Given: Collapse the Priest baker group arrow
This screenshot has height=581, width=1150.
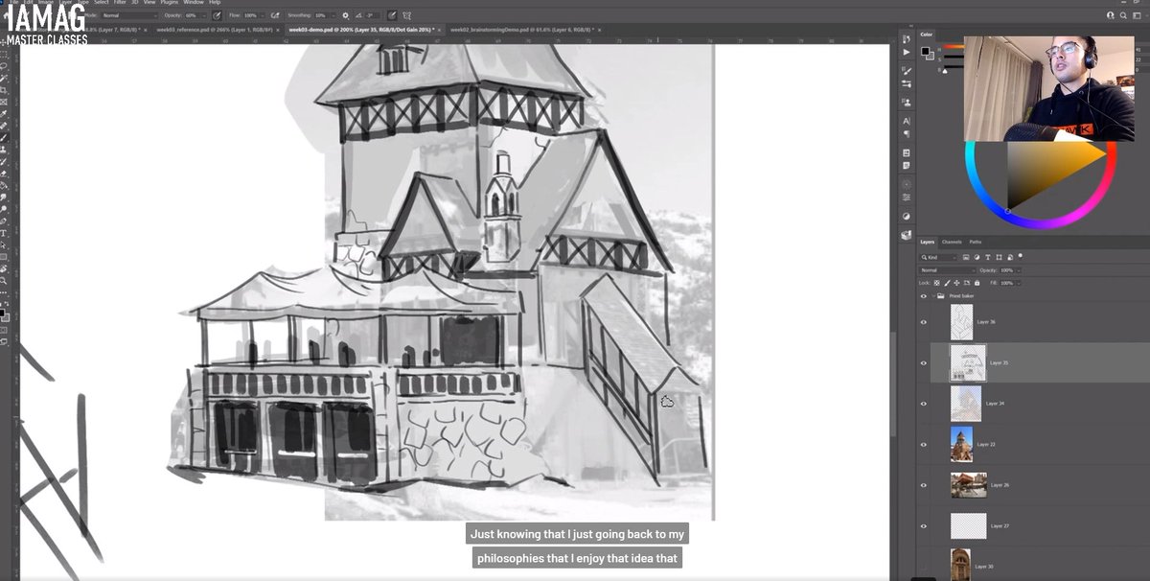Looking at the screenshot, I should pos(932,296).
